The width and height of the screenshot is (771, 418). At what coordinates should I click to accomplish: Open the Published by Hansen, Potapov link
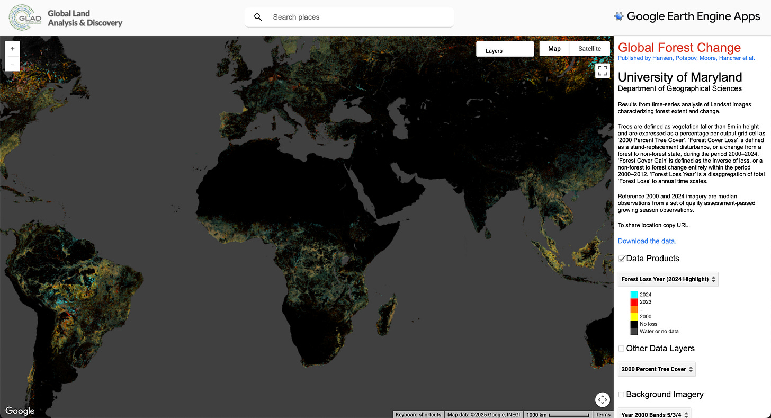(x=686, y=58)
